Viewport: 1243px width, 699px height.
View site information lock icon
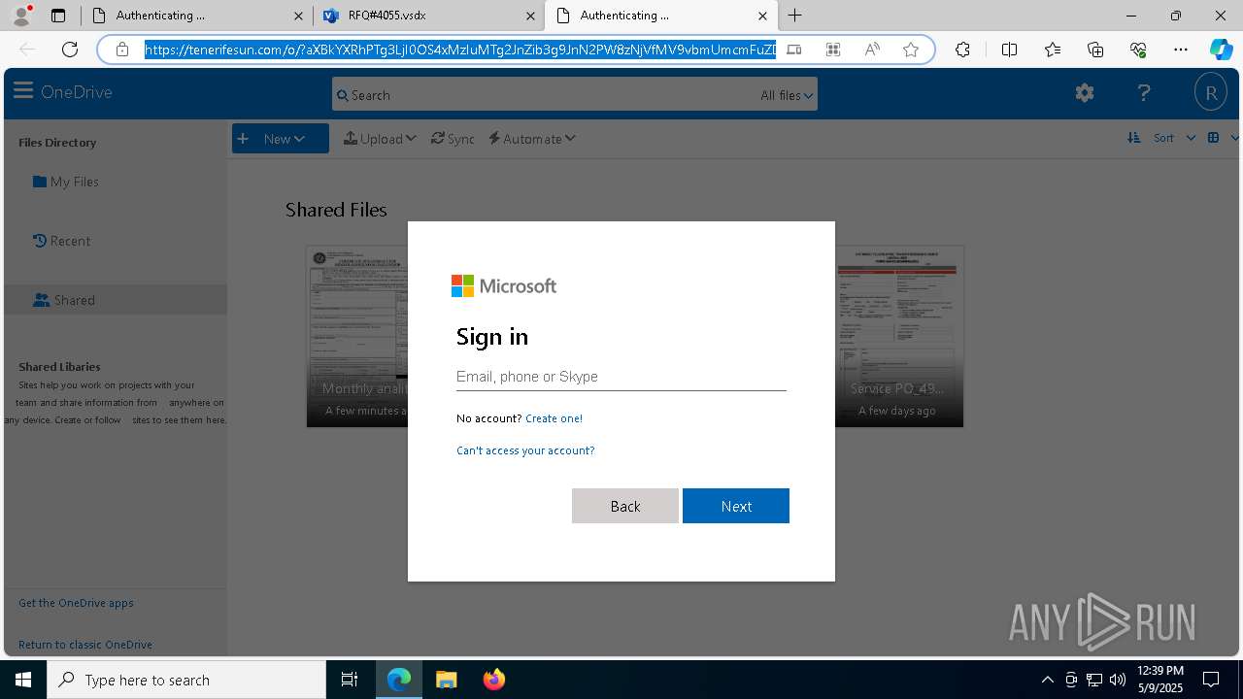pos(122,50)
